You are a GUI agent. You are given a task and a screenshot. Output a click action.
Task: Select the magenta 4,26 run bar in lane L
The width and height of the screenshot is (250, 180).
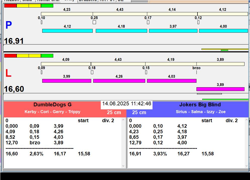pos(119,81)
